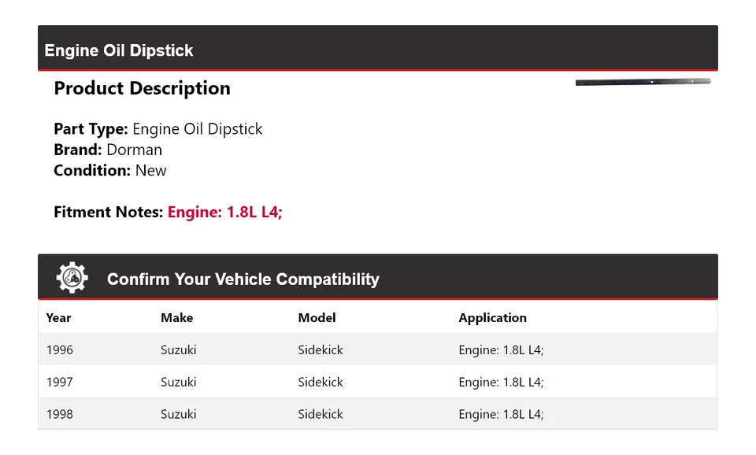Viewport: 756px width, 455px height.
Task: Click the Model column header
Action: [317, 318]
